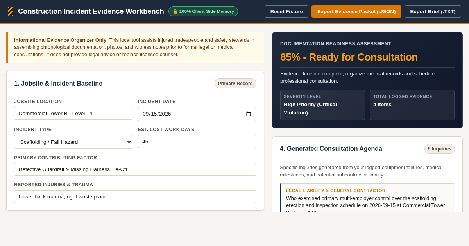Click the 5 Inquiries badge

[440, 149]
